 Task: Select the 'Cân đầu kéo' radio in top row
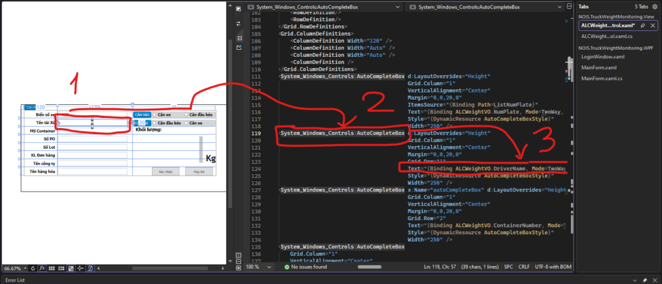tap(187, 115)
